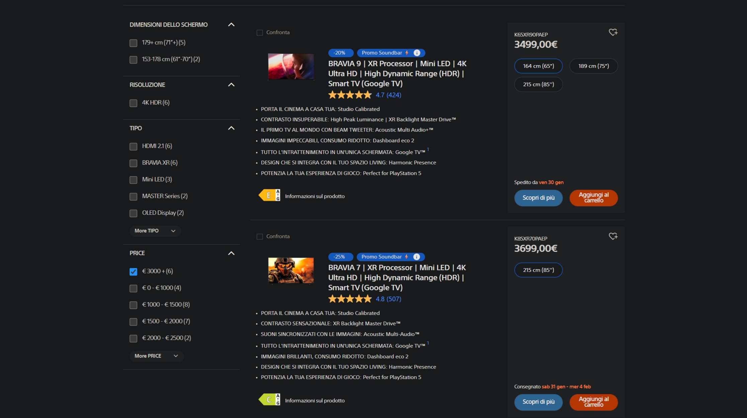747x418 pixels.
Task: Collapse the Dimensioni dello schermo section
Action: pyautogui.click(x=231, y=25)
